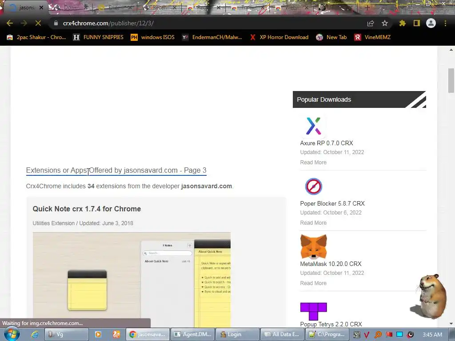Switch to the Login taskbar window
The image size is (455, 341).
click(238, 334)
